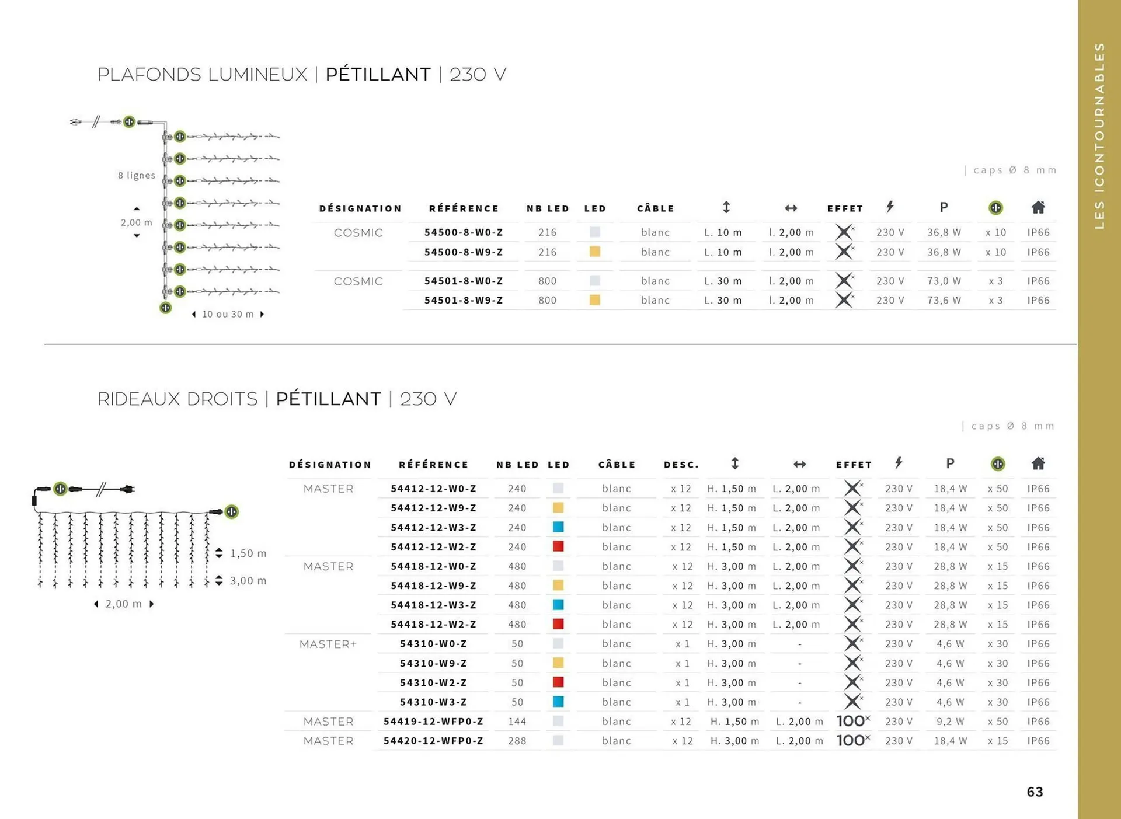This screenshot has height=819, width=1121.
Task: Click reference 54420-12-WFP0-Z
Action: click(433, 741)
